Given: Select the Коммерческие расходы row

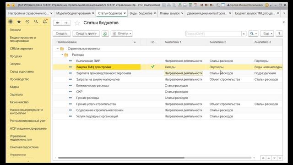Looking at the screenshot, I should click(168, 86).
